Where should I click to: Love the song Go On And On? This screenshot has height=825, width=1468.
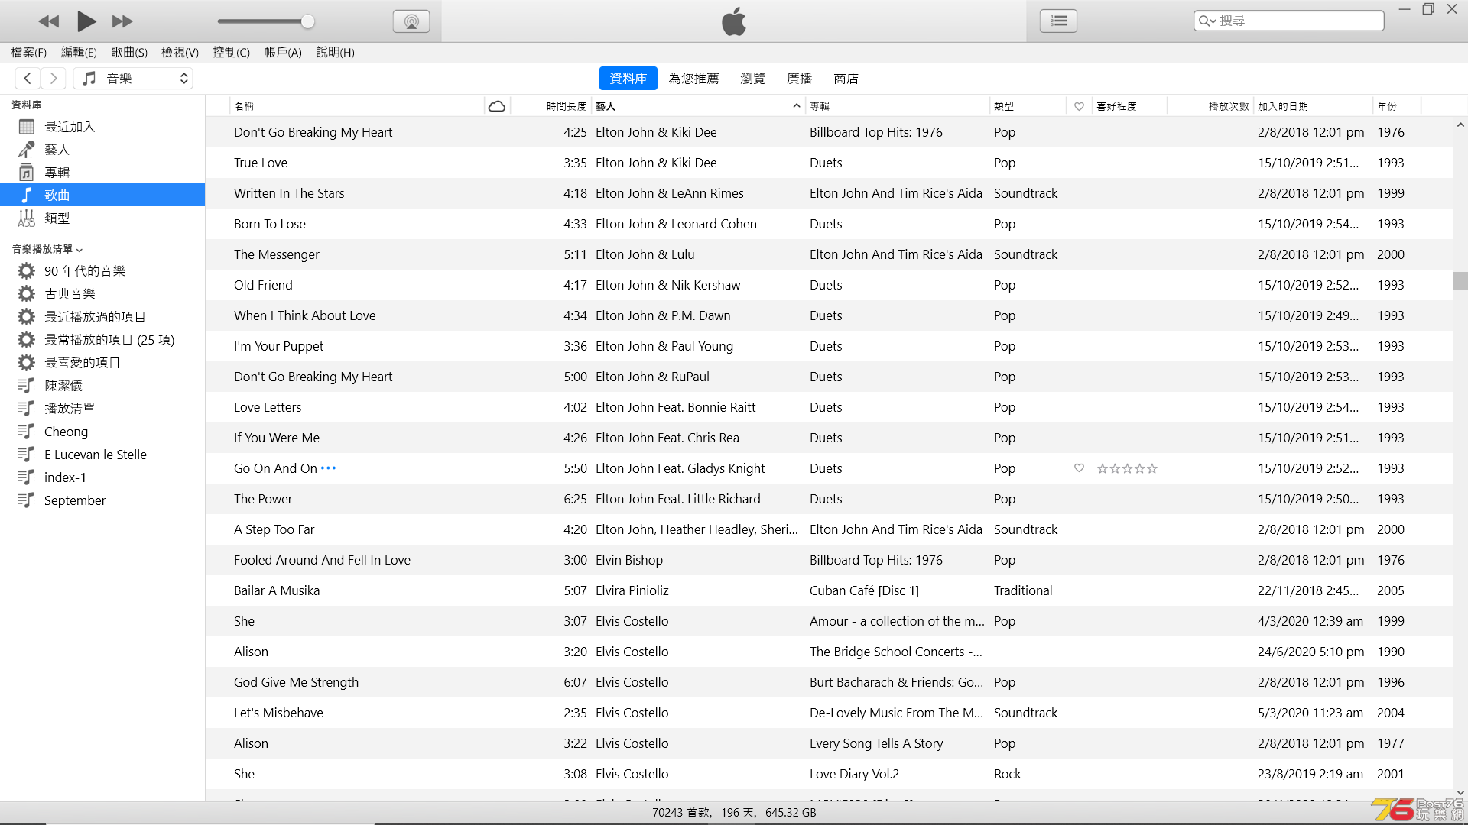click(1079, 468)
